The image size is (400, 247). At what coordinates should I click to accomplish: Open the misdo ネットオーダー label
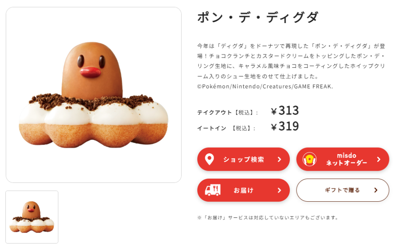click(x=346, y=159)
